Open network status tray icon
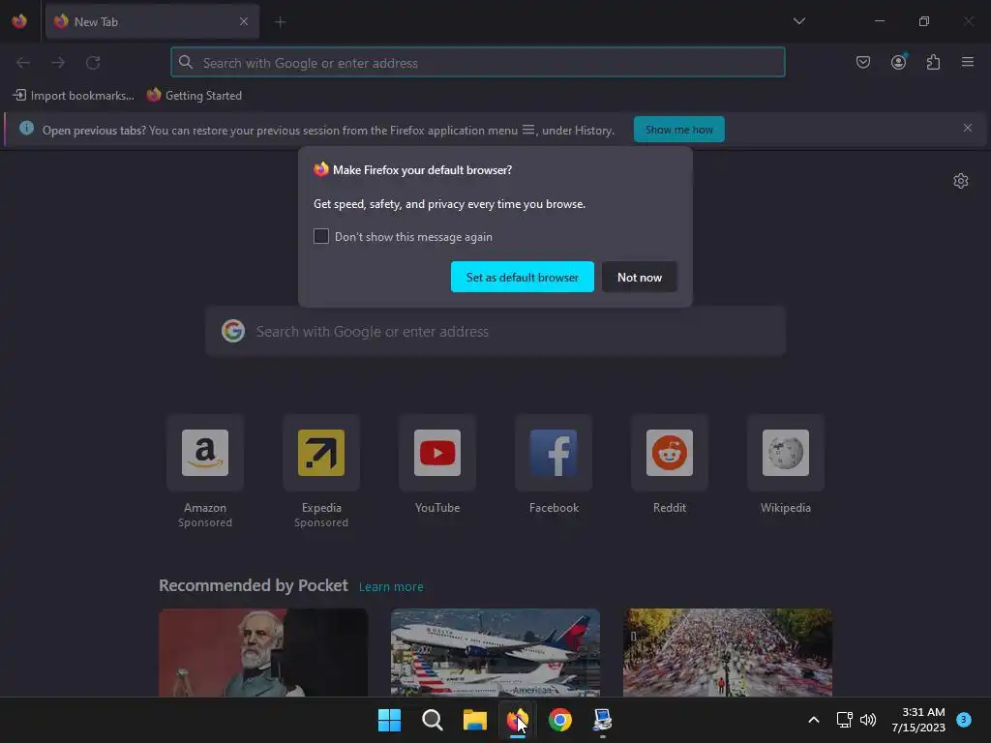The image size is (991, 743). (844, 720)
